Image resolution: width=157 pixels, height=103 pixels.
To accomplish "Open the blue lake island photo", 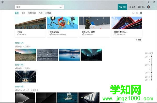I will (69, 55).
